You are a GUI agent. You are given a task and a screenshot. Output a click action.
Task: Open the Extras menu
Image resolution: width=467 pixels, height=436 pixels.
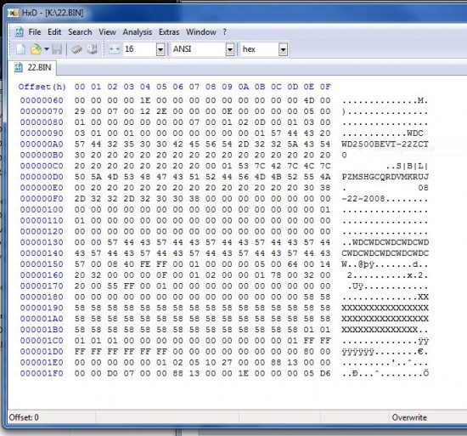(169, 32)
